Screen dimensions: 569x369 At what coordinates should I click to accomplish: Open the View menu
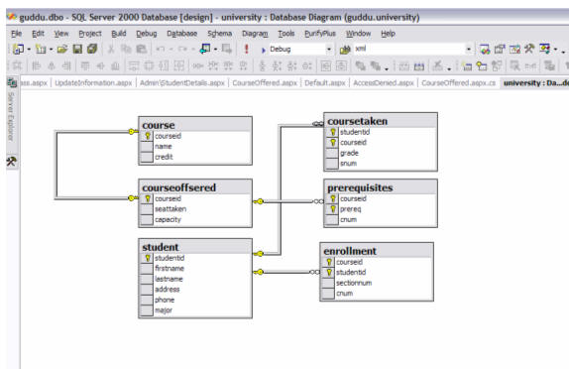point(61,34)
